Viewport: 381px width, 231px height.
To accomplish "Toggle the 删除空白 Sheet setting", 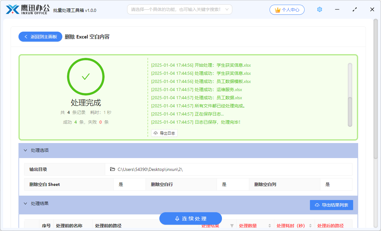I will (x=120, y=184).
